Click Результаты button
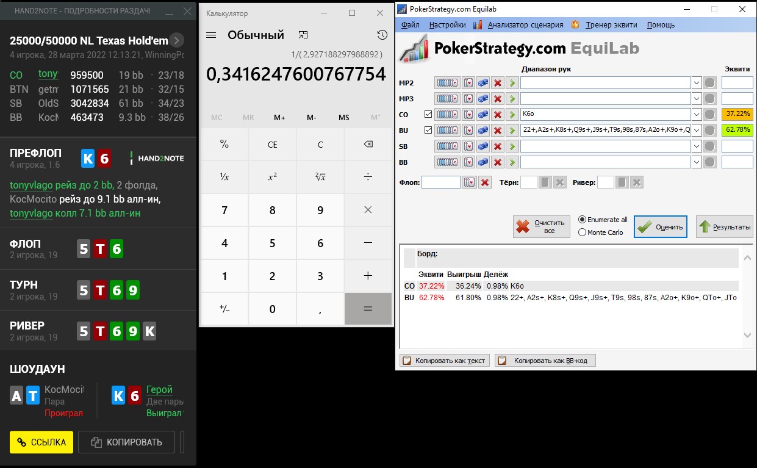 tap(725, 226)
